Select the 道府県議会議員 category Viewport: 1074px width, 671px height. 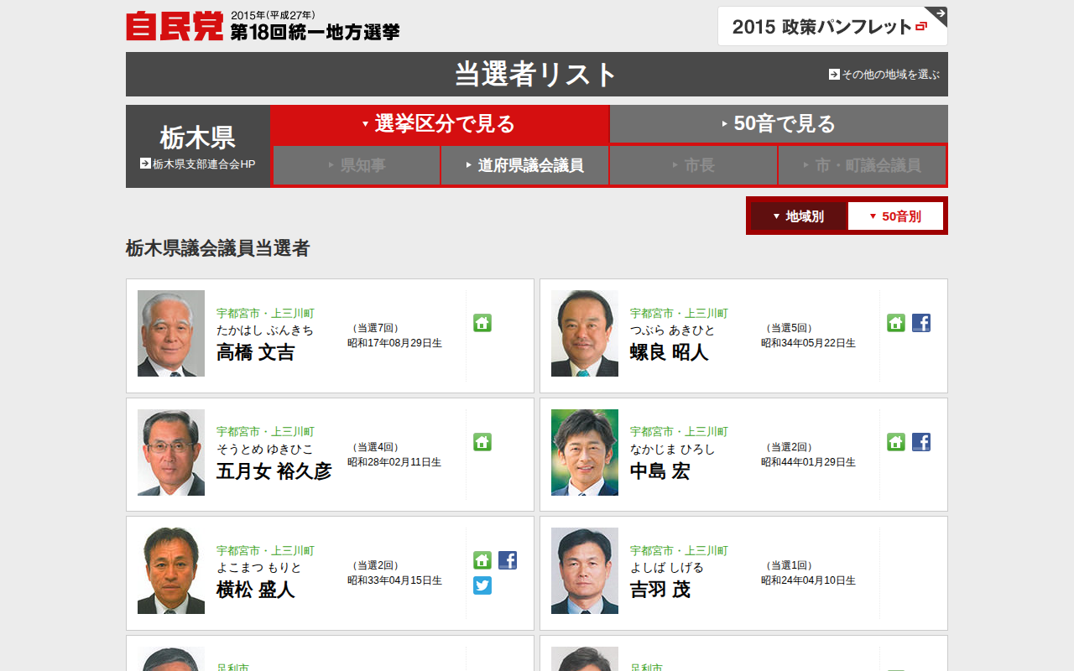(x=525, y=166)
